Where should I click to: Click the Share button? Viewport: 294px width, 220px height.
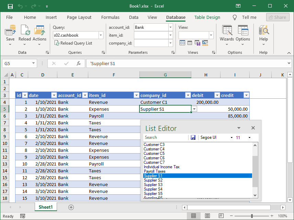pos(278,17)
